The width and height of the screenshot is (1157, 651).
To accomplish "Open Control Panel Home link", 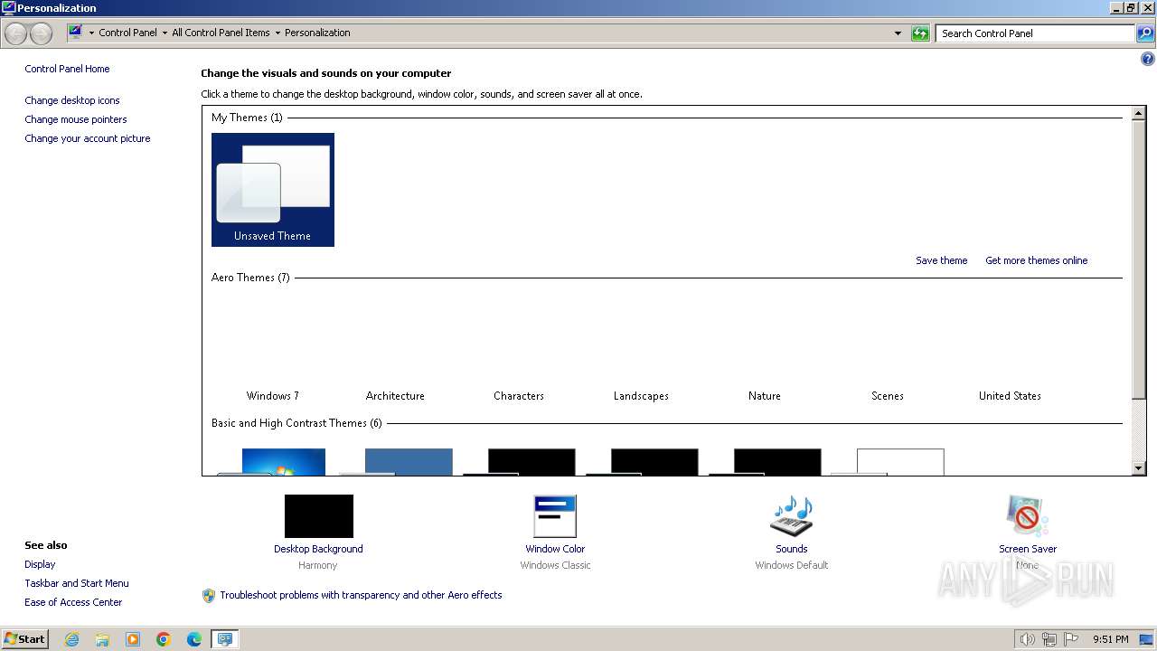I will pyautogui.click(x=67, y=69).
